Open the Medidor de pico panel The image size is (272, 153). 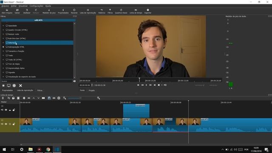[49, 11]
